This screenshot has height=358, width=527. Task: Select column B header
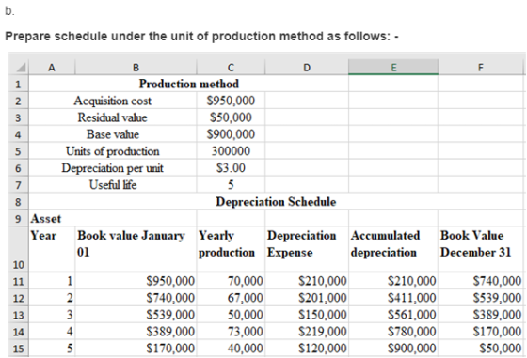pyautogui.click(x=136, y=68)
